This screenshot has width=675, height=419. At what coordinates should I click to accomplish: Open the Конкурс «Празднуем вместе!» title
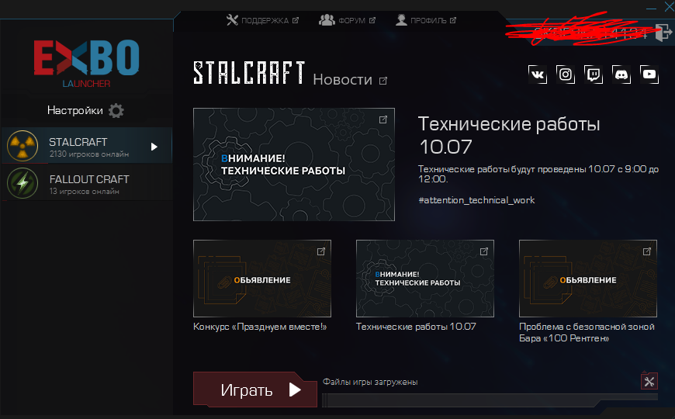pyautogui.click(x=260, y=327)
